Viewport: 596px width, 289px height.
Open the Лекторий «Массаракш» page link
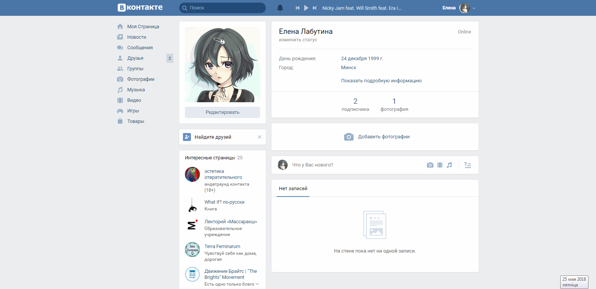231,222
